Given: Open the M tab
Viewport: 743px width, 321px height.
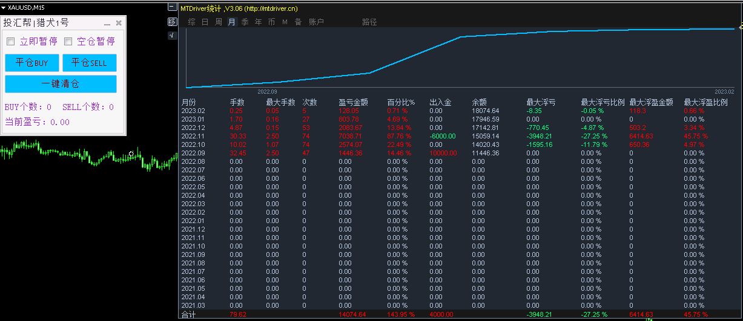Looking at the screenshot, I should click(285, 22).
